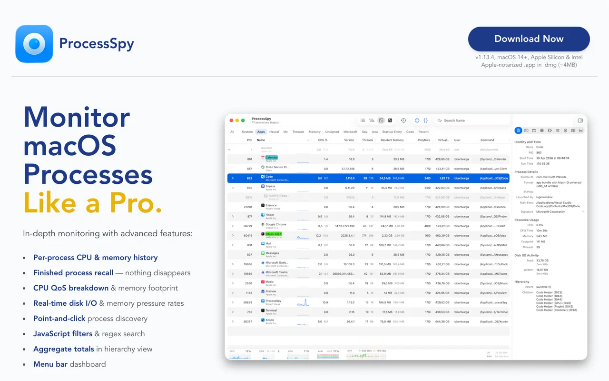
Task: Click the Preview app icon
Action: [263, 291]
